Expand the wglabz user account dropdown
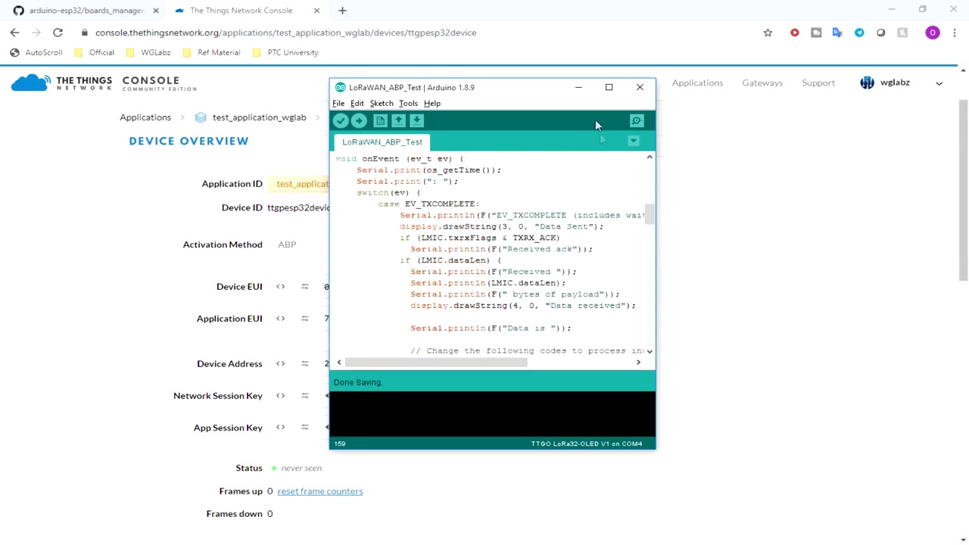The height and width of the screenshot is (545, 969). click(939, 83)
